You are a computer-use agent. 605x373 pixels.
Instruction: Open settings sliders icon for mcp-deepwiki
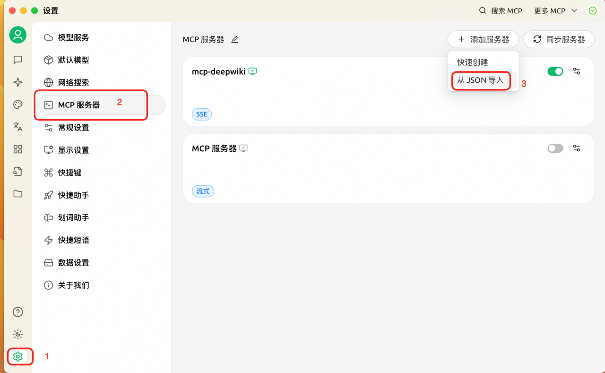click(576, 71)
